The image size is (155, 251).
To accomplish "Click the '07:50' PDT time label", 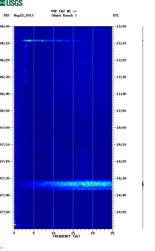I will click(5, 212).
